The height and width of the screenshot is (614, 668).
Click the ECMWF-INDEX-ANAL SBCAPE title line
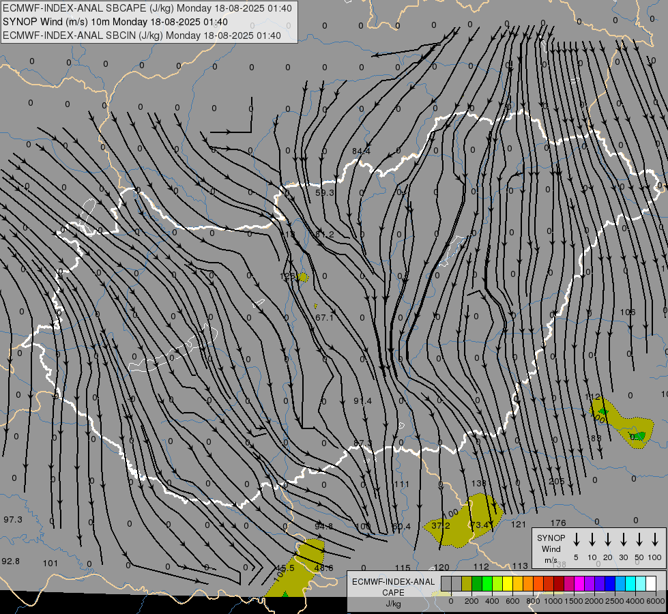click(147, 8)
